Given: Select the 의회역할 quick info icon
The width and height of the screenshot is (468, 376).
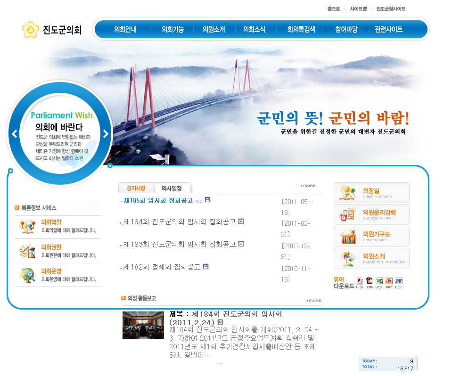Looking at the screenshot, I should tap(27, 227).
